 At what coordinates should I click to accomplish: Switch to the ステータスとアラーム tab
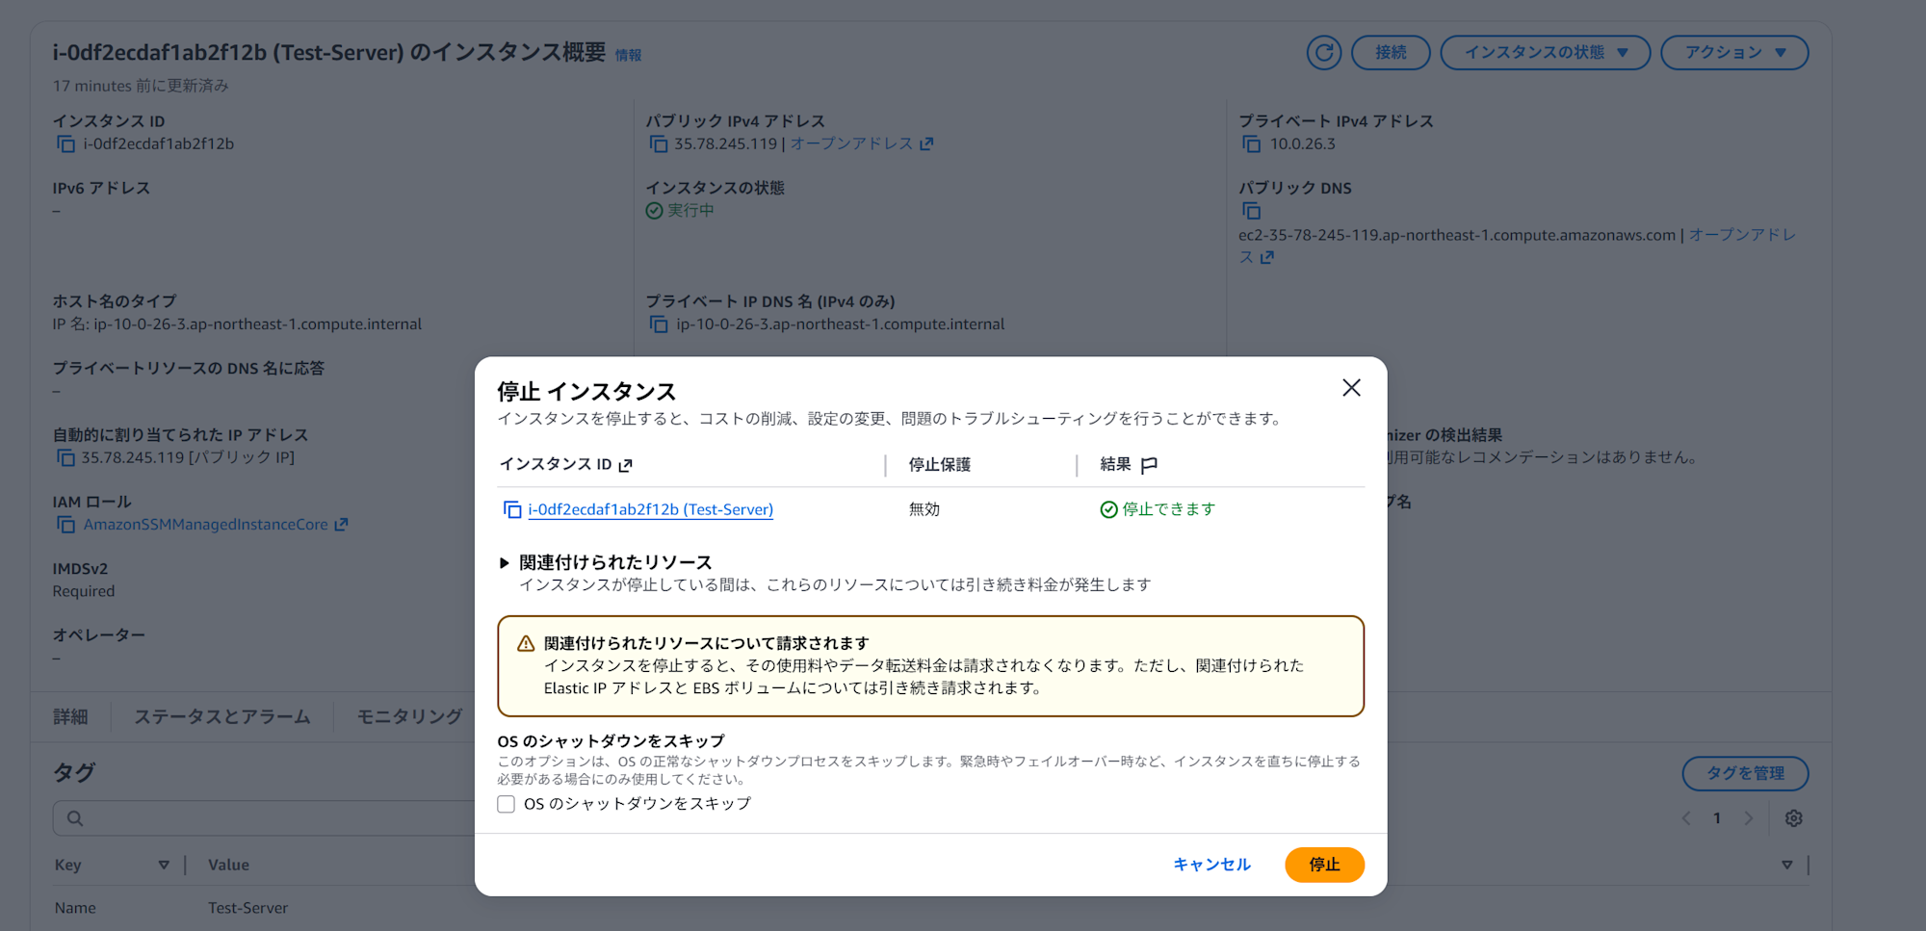222,716
